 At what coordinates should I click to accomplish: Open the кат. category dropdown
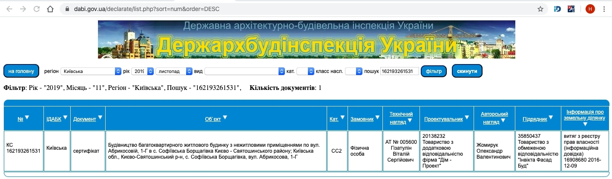click(x=305, y=71)
